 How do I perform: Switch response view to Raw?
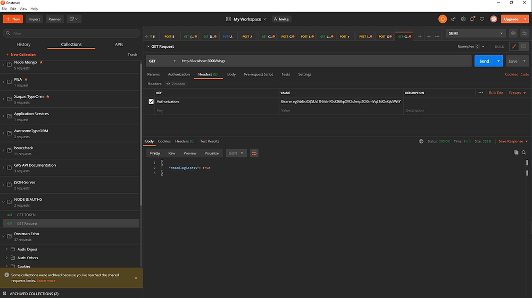(172, 153)
